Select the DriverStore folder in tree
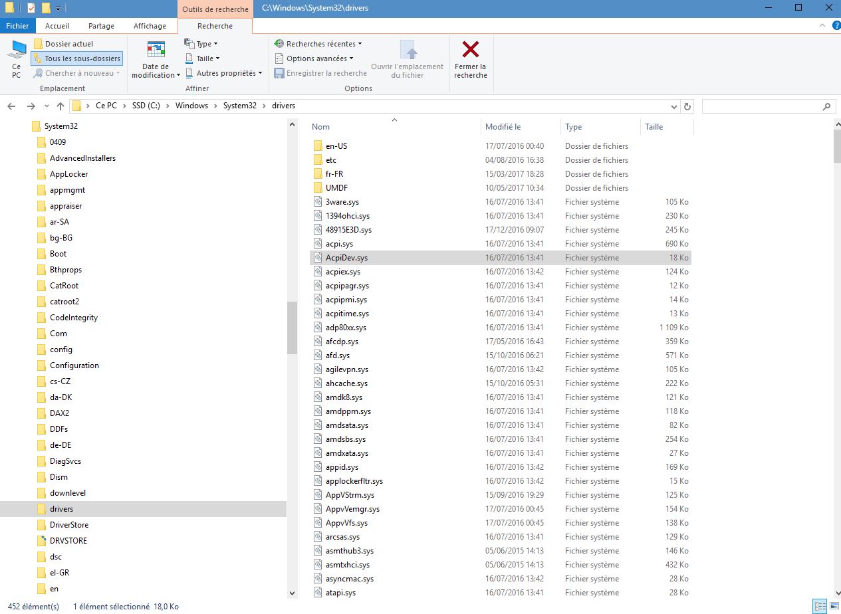Viewport: 841px width, 614px height. tap(69, 525)
